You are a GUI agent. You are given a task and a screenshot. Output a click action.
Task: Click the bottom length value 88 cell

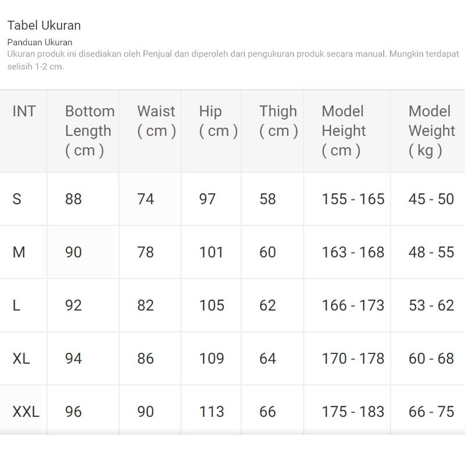(x=73, y=199)
